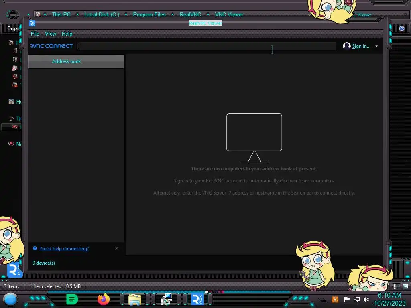Click the Java update tray icon
The width and height of the screenshot is (411, 308).
pyautogui.click(x=335, y=299)
